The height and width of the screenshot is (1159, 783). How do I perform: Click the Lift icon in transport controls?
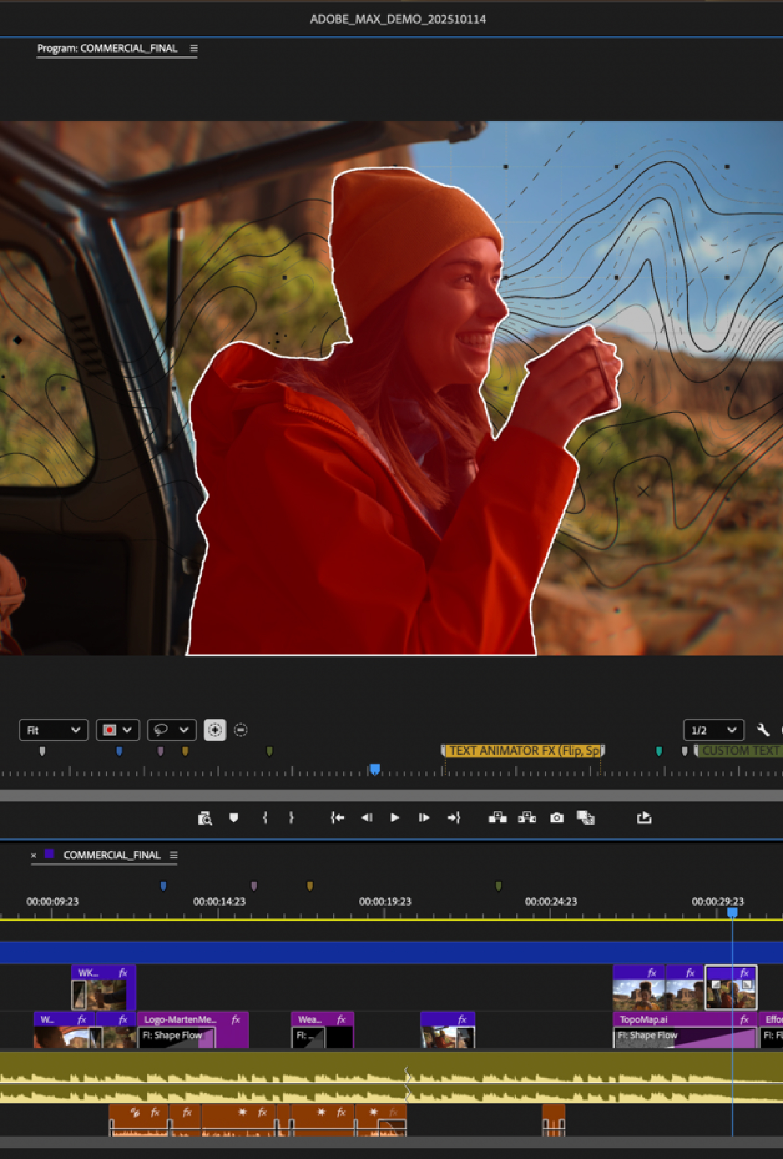coord(497,818)
